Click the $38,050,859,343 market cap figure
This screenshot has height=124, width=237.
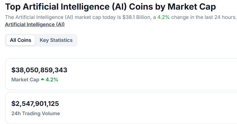point(39,70)
